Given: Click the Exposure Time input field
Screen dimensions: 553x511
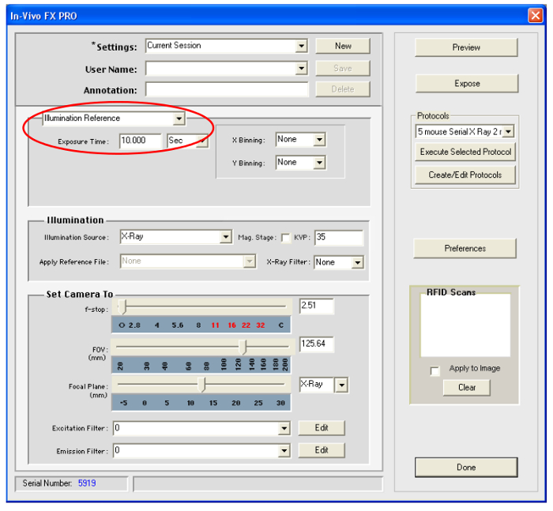Looking at the screenshot, I should [x=140, y=141].
